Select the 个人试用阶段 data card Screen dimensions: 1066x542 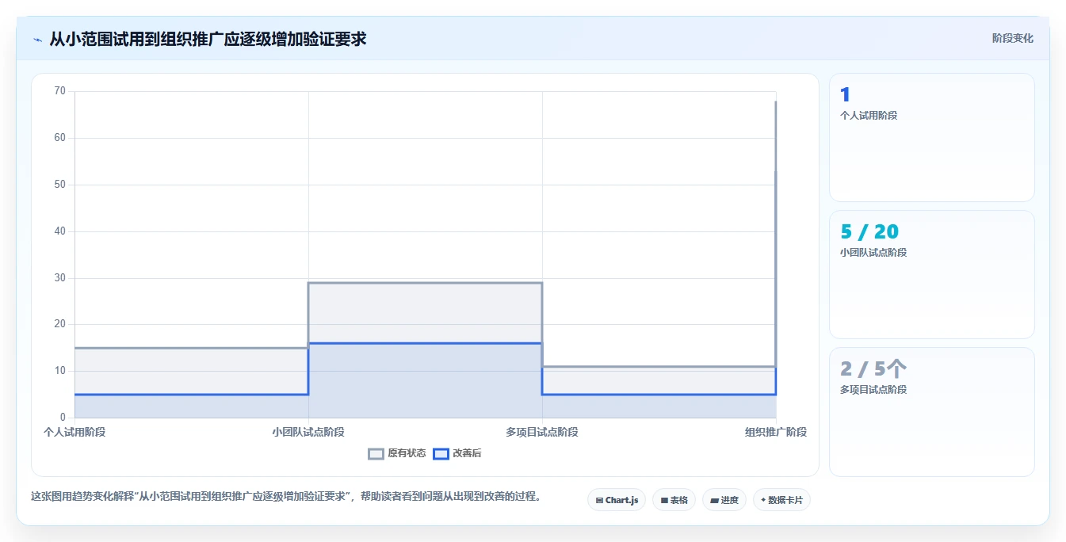(x=932, y=137)
